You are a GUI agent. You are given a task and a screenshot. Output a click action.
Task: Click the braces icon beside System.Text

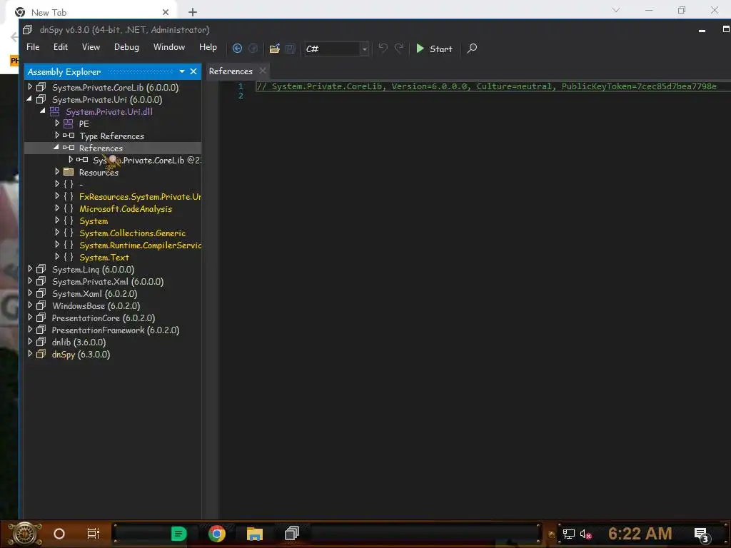click(69, 257)
